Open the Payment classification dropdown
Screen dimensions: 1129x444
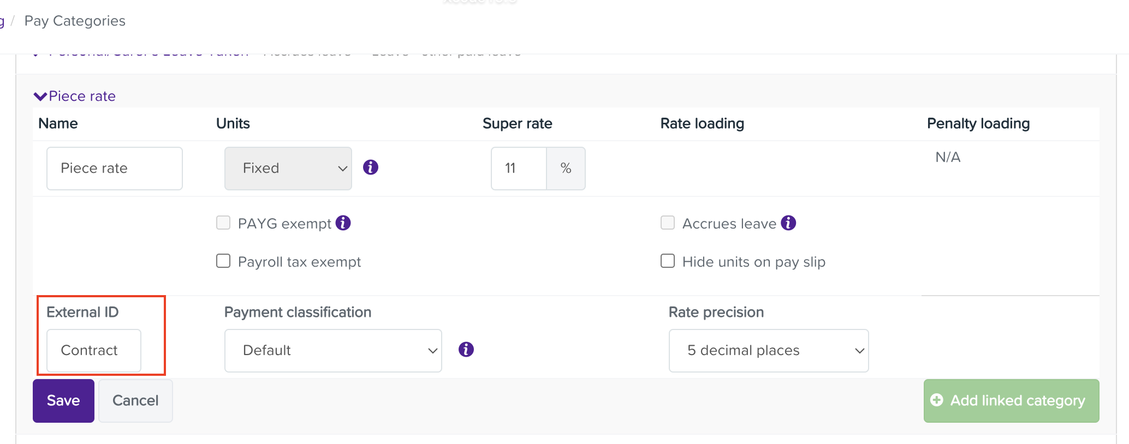[x=332, y=350]
